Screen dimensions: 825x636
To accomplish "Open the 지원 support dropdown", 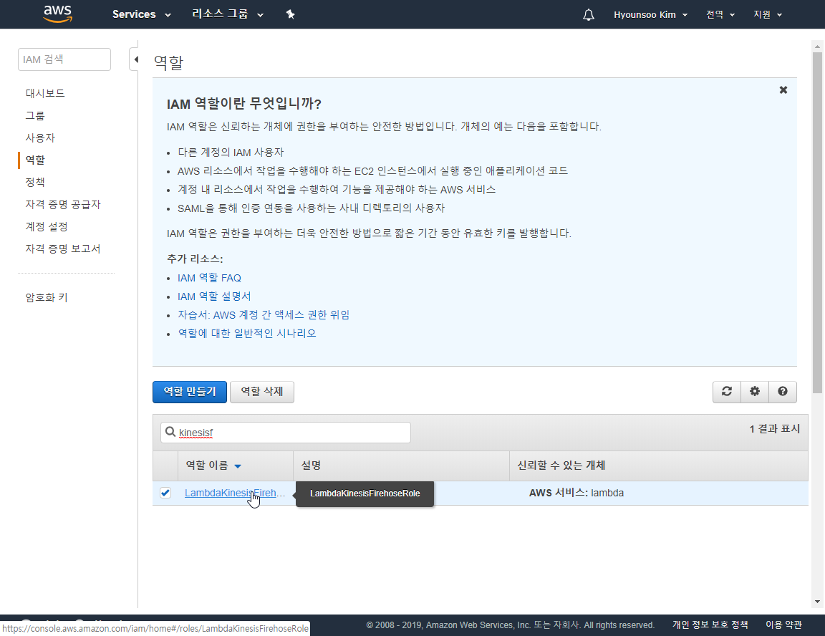I will (767, 15).
